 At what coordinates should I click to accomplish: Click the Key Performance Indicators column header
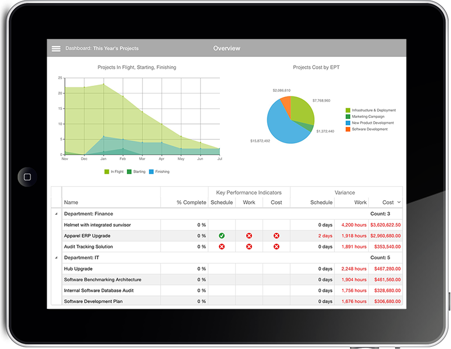(x=249, y=192)
